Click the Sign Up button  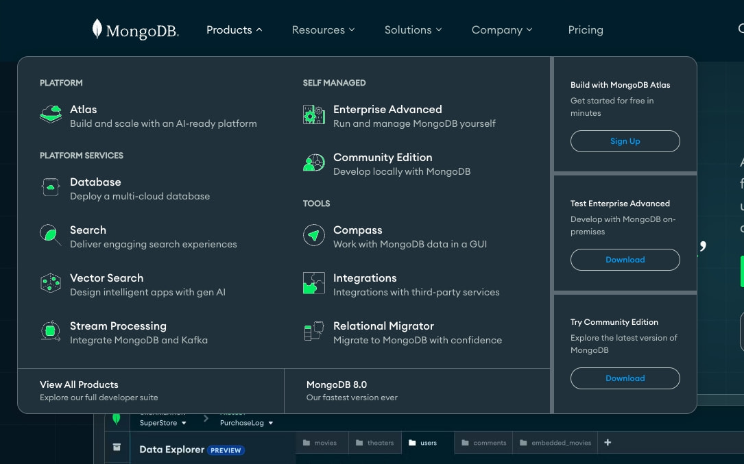(625, 141)
